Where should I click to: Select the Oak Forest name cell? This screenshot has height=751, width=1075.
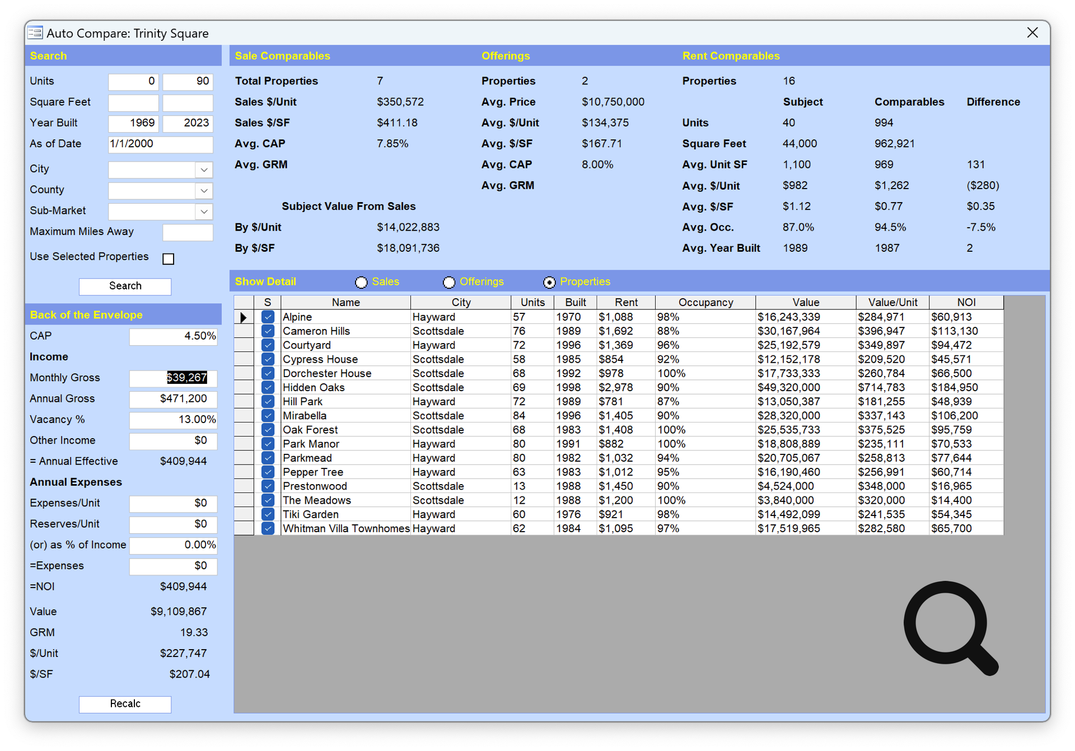pos(345,430)
